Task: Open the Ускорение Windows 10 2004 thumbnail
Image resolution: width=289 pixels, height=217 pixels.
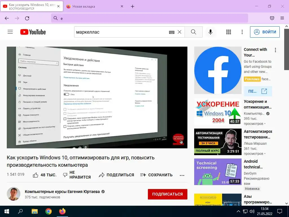Action: (x=218, y=112)
